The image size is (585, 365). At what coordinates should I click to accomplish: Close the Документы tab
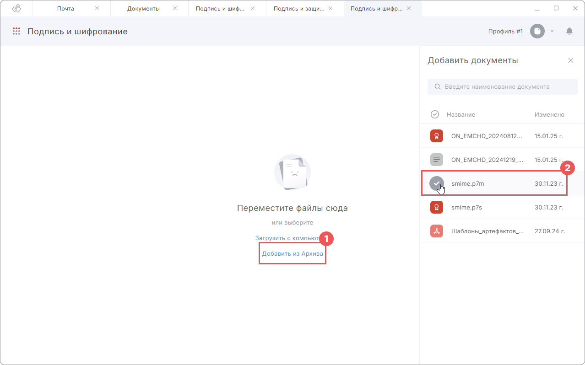click(174, 8)
